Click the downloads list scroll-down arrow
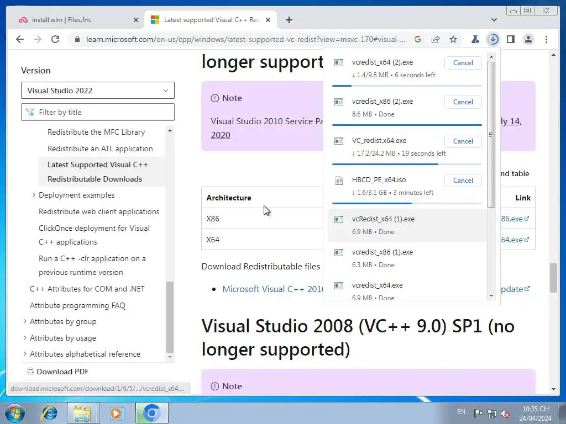 (491, 296)
